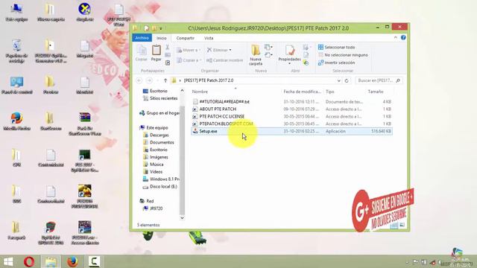Collapse the ribbon with the chevron

point(396,38)
